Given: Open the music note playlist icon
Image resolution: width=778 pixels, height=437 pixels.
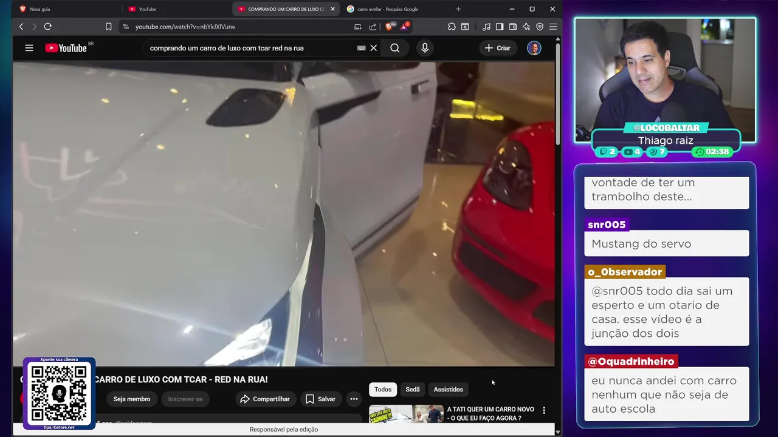Looking at the screenshot, I should pos(486,27).
